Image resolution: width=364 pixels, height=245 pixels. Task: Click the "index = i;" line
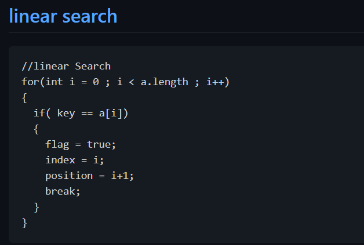(75, 160)
